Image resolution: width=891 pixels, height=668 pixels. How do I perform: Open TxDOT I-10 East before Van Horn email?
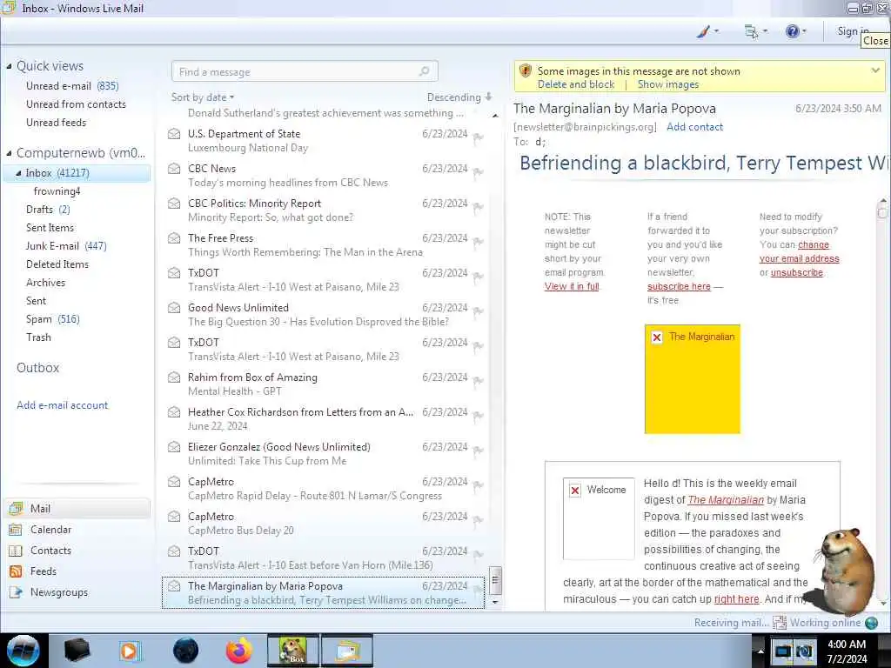[324, 558]
